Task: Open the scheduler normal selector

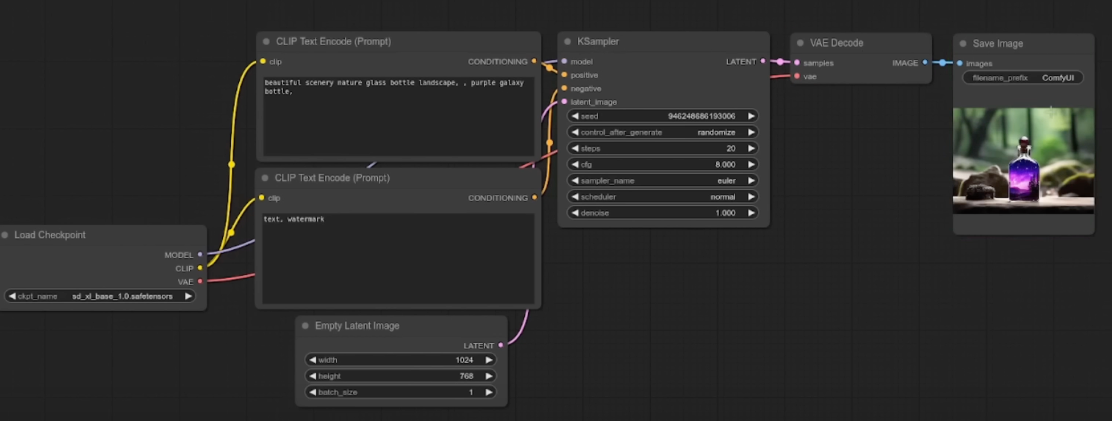Action: (663, 197)
